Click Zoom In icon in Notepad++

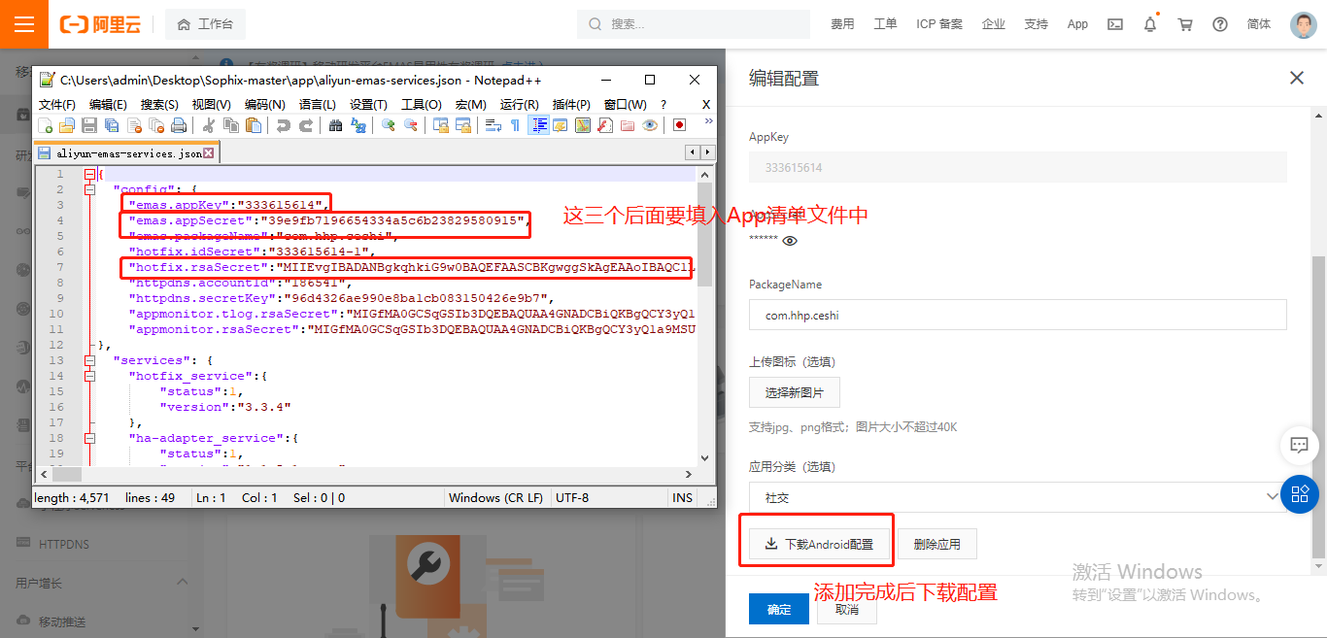388,125
